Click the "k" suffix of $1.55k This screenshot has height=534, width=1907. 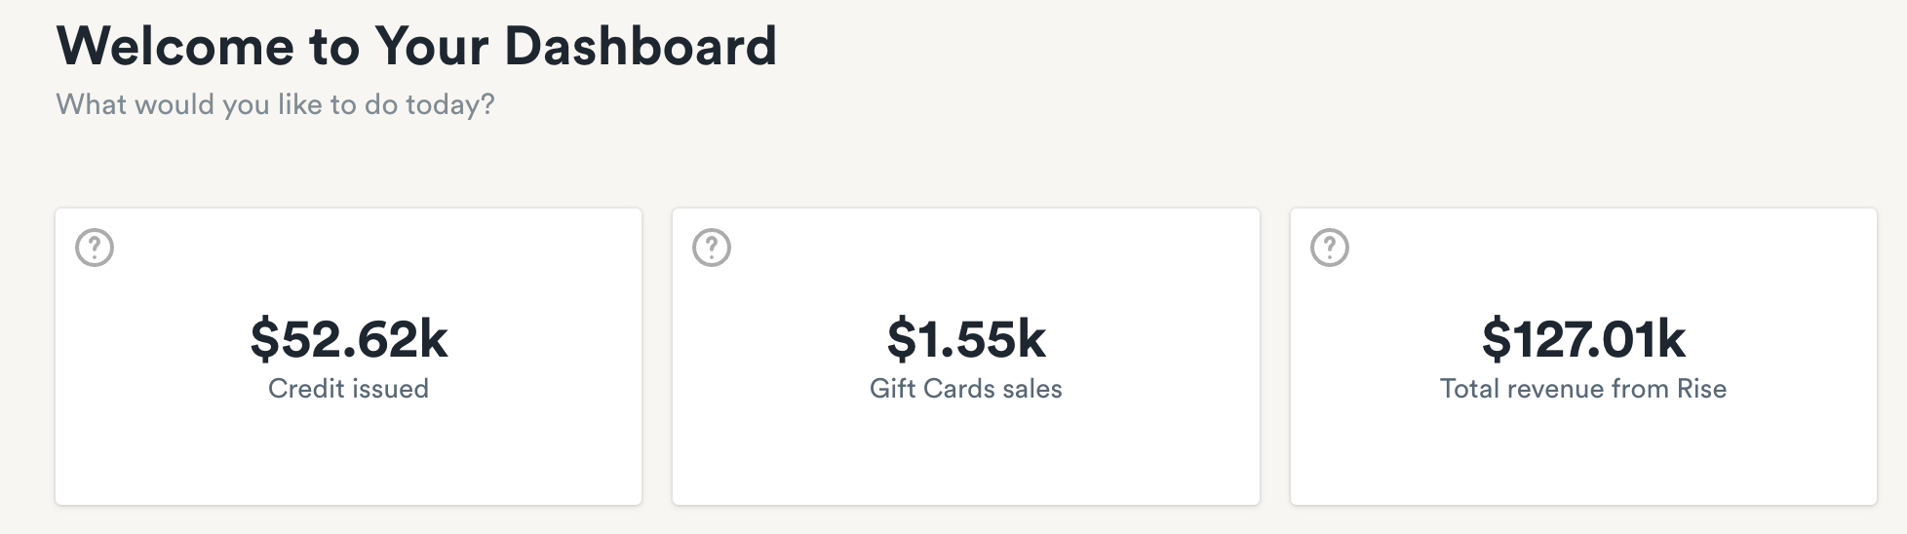point(1031,339)
